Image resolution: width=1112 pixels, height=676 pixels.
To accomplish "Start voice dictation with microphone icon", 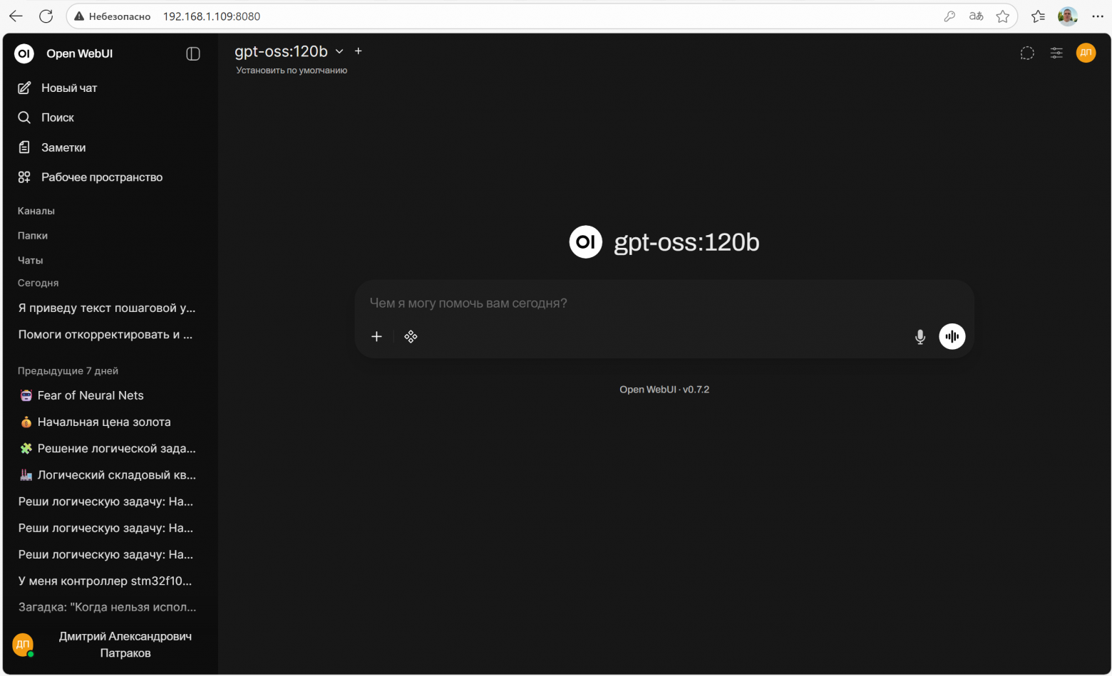I will (x=920, y=337).
